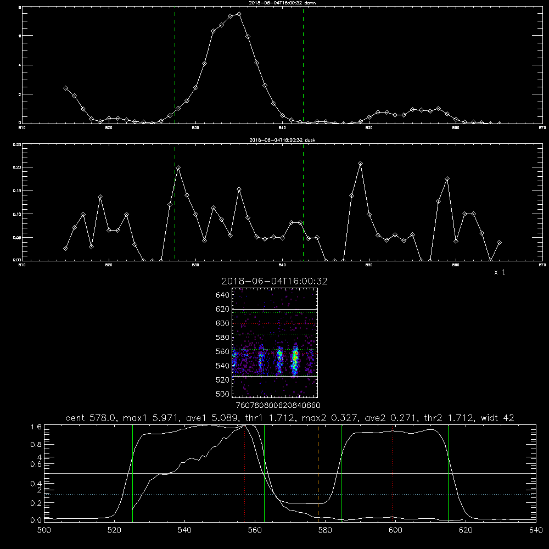Viewport: 549px width, 549px height.
Task: Click the solid horizontal threshold line in bottom plot
Action: pyautogui.click(x=290, y=473)
